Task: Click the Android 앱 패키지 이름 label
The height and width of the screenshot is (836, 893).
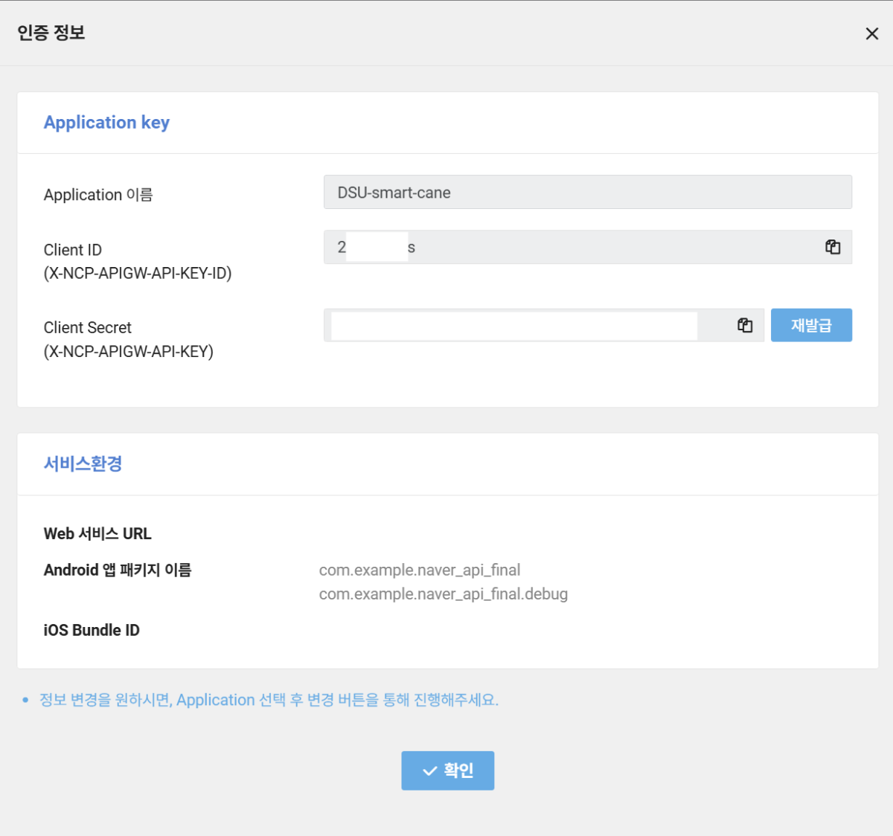Action: point(118,570)
